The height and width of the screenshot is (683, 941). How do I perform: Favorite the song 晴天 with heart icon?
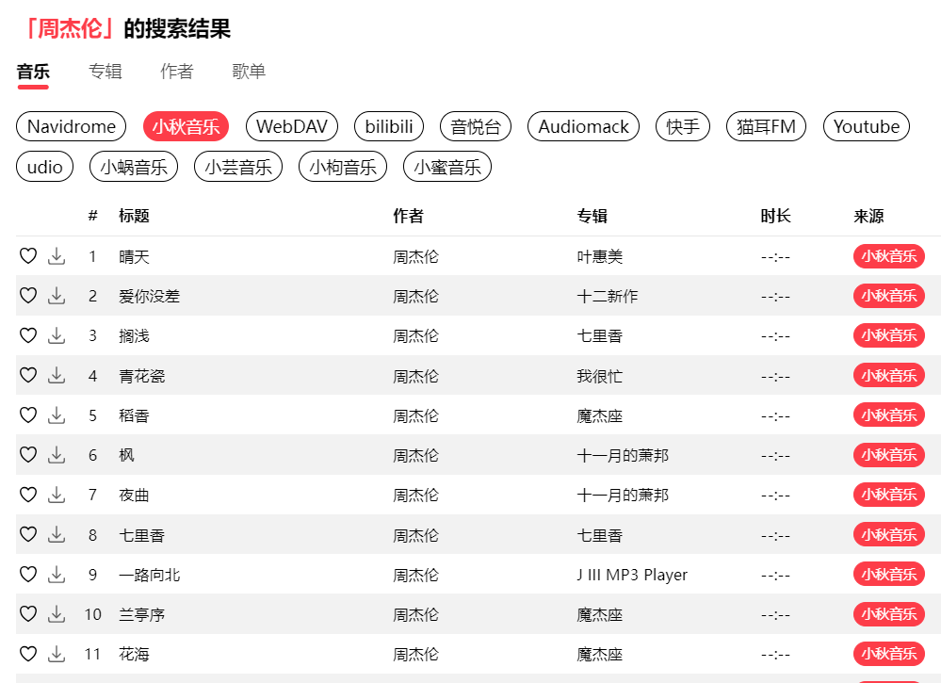click(28, 256)
